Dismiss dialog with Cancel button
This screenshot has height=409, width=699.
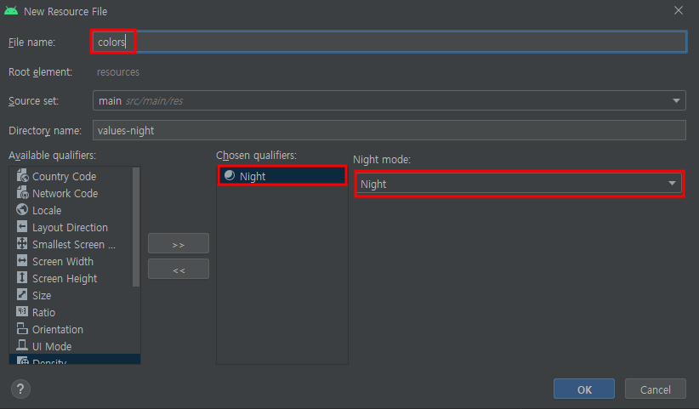(x=656, y=389)
